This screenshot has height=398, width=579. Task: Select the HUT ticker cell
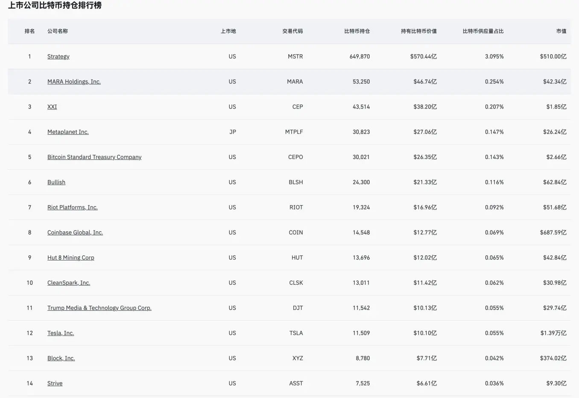[297, 258]
